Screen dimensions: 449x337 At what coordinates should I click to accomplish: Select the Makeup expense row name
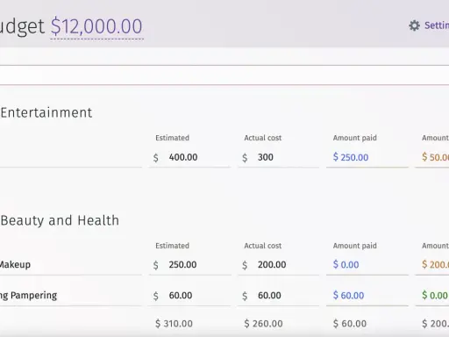click(15, 265)
